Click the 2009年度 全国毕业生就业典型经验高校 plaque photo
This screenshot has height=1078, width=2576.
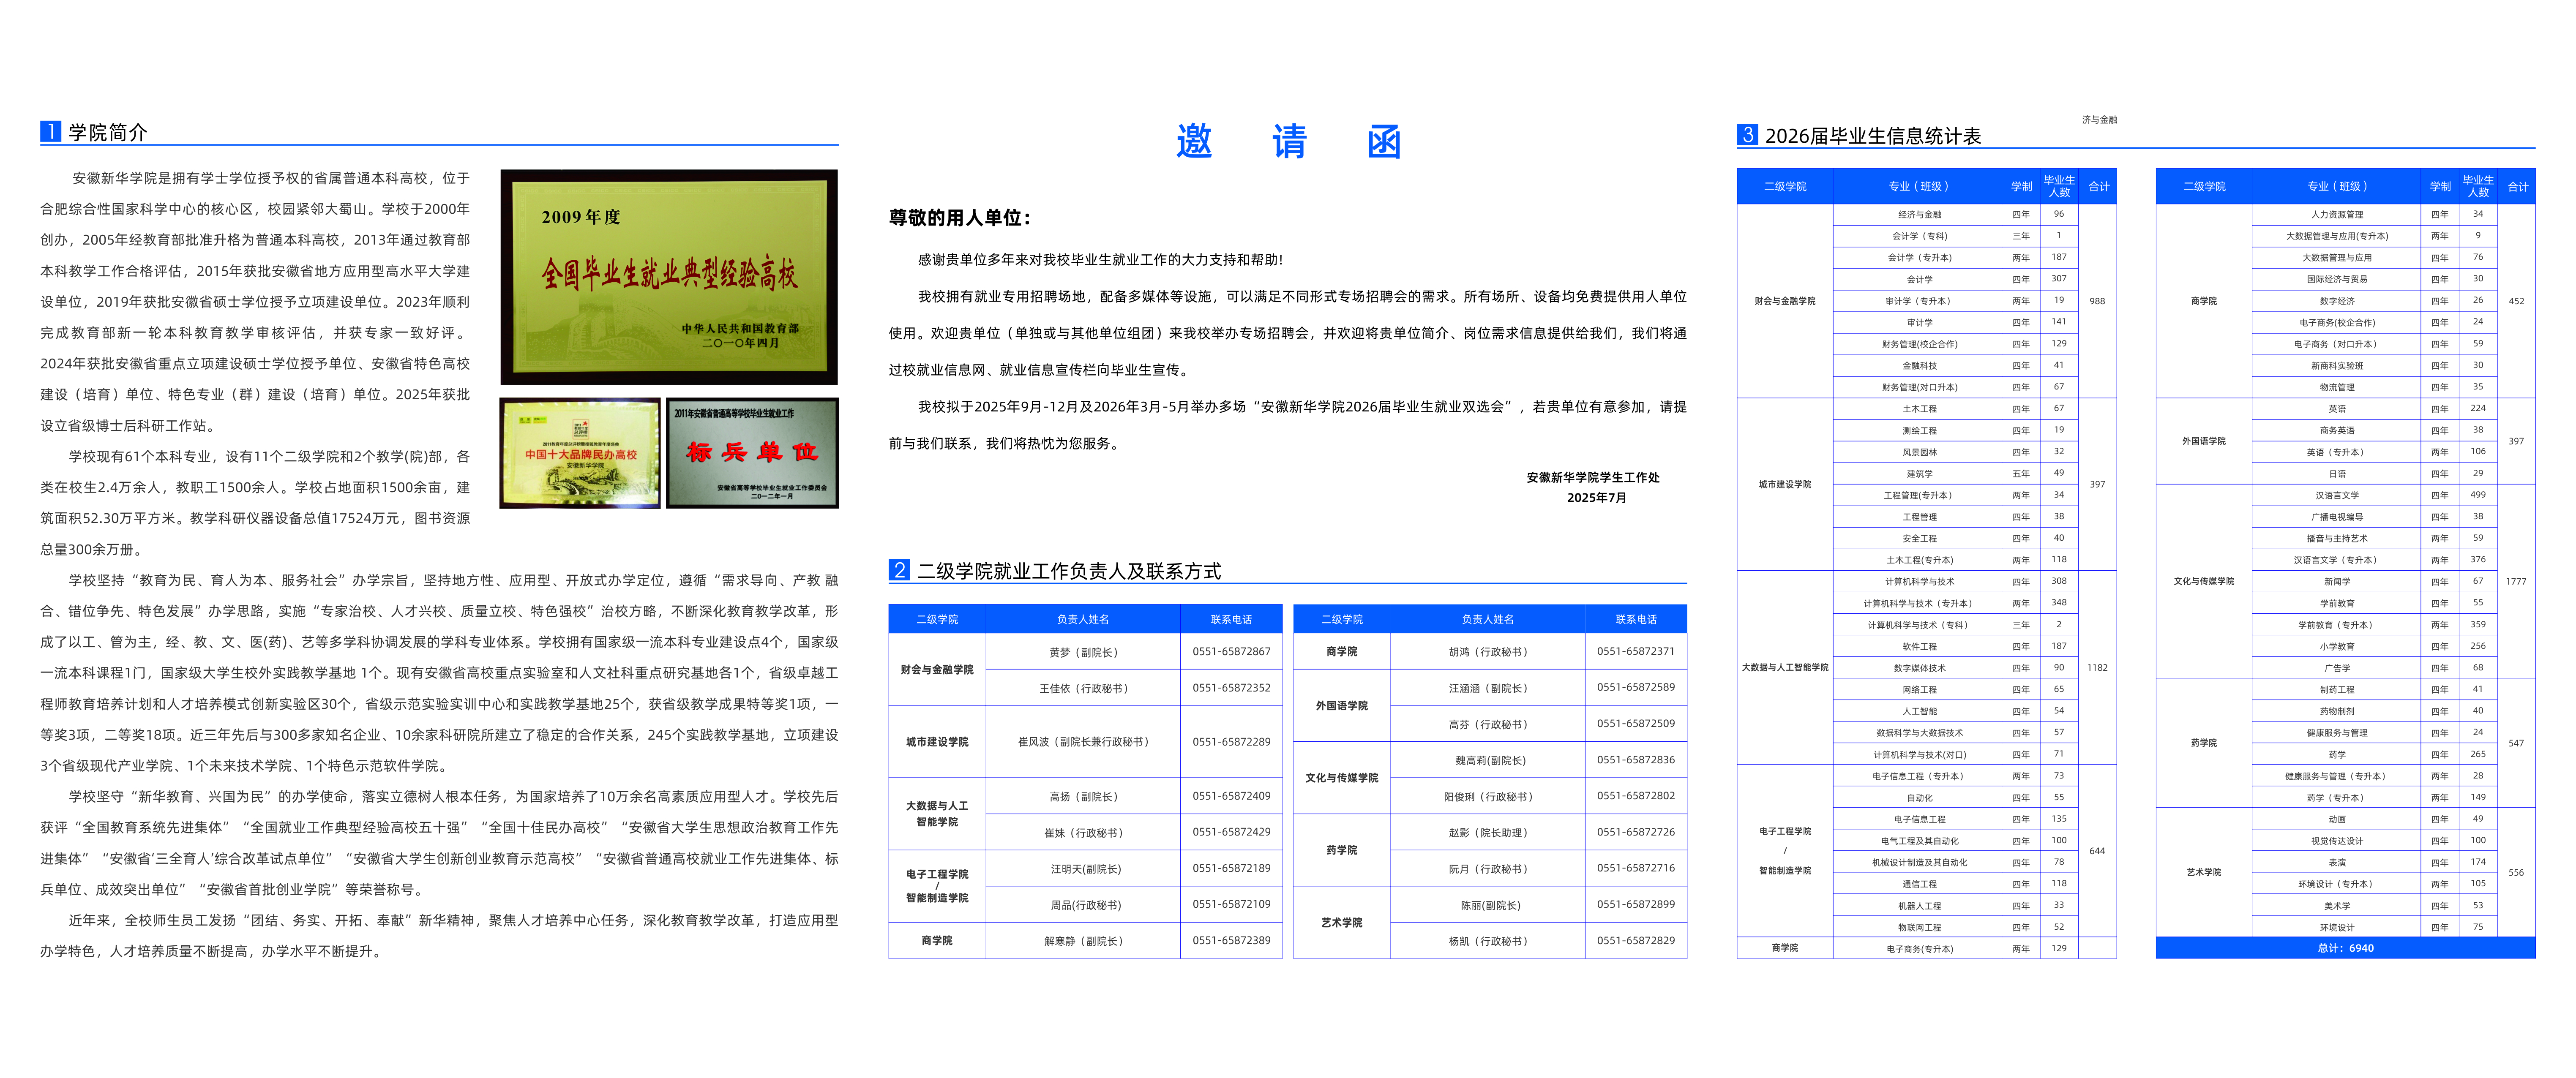(x=669, y=277)
